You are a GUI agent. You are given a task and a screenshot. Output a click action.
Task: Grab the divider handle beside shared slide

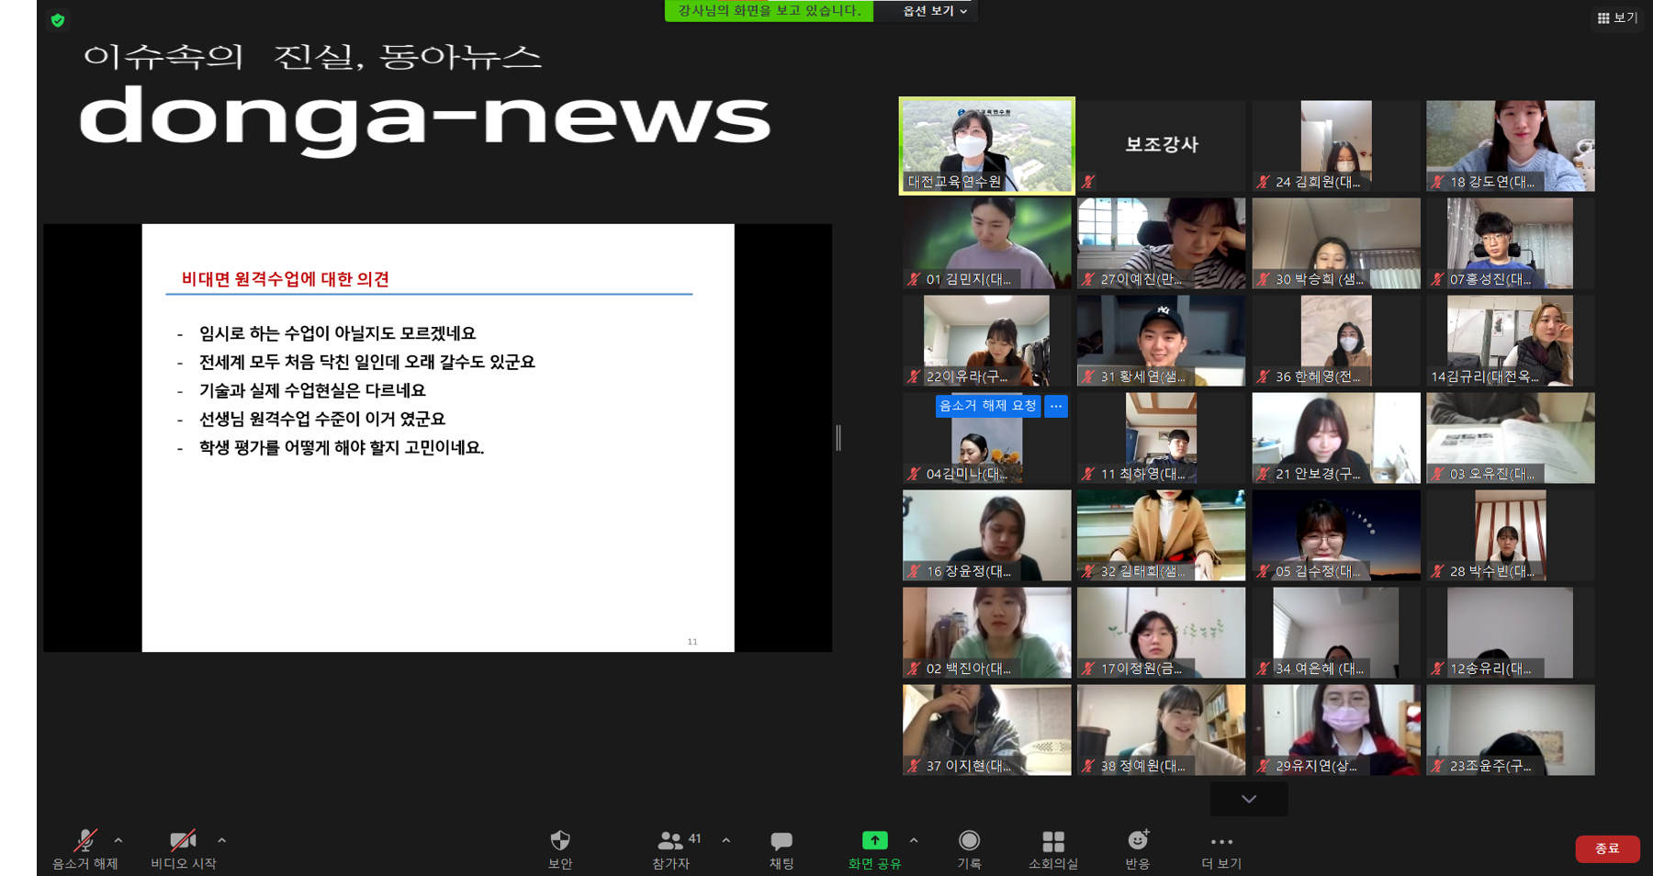(838, 438)
